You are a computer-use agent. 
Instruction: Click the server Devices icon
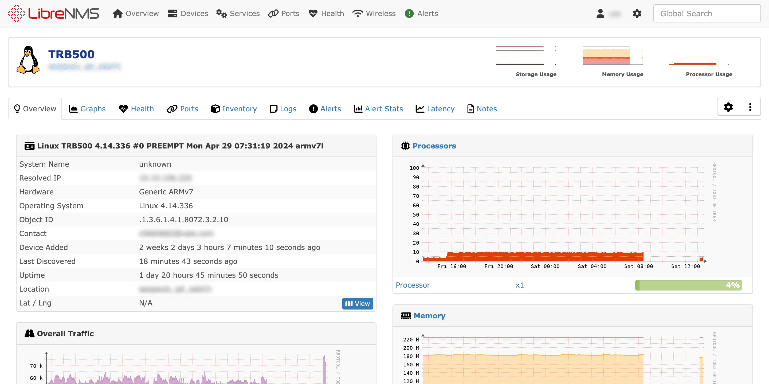172,13
